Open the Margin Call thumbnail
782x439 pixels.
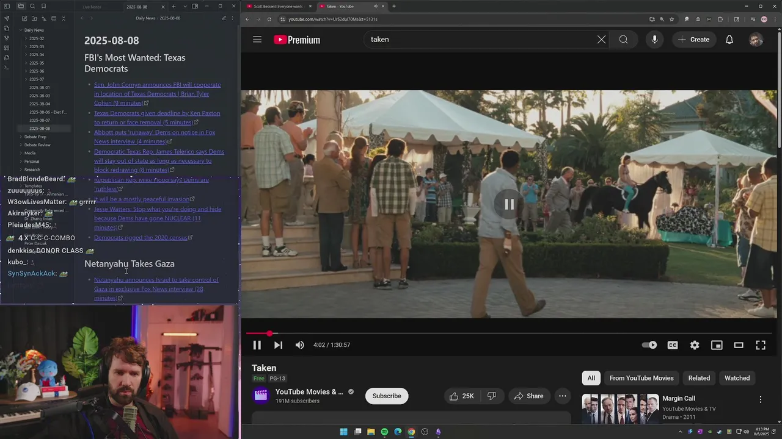point(620,409)
